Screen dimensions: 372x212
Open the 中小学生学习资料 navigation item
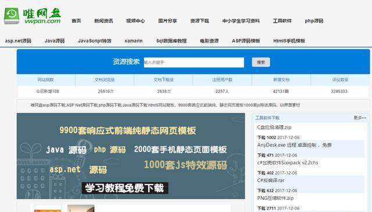click(241, 21)
